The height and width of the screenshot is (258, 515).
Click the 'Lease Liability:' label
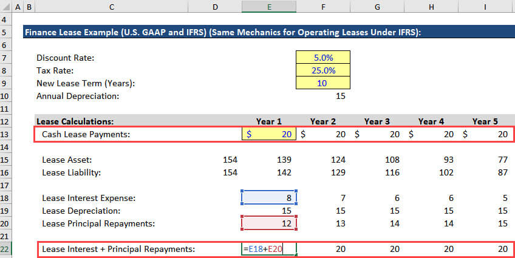[71, 172]
